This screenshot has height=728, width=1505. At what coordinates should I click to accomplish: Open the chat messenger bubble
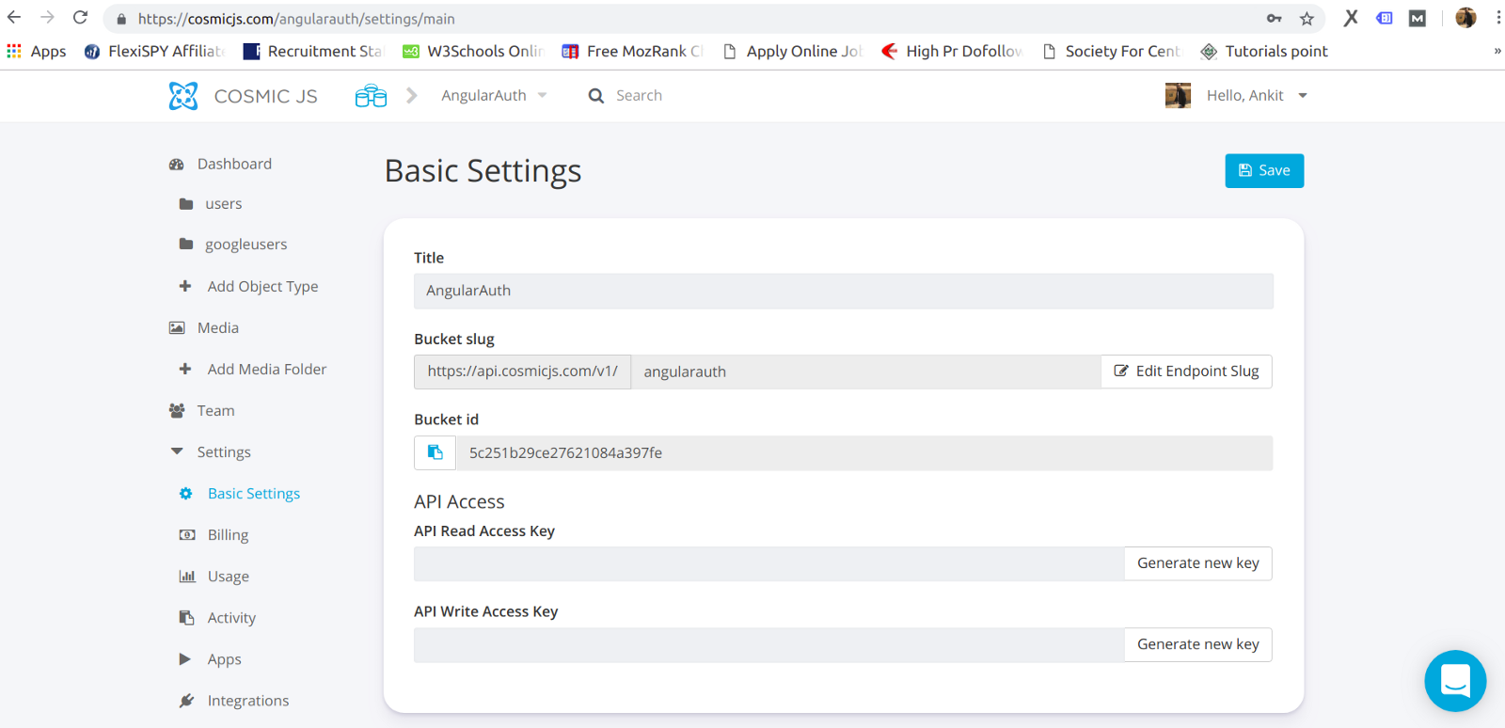1454,680
